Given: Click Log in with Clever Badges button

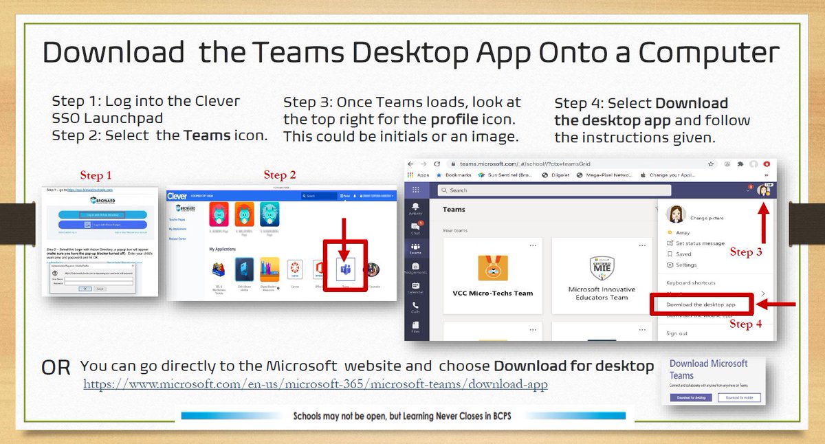Looking at the screenshot, I should 102,225.
